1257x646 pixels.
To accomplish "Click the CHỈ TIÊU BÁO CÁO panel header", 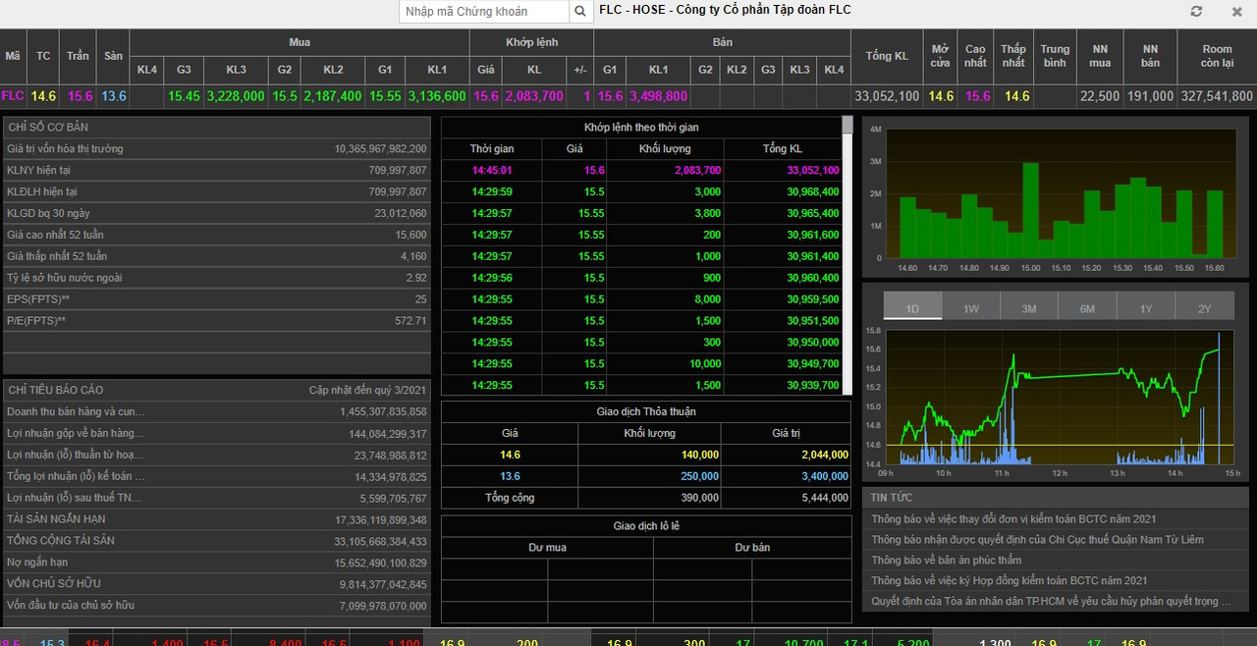I will (x=216, y=390).
